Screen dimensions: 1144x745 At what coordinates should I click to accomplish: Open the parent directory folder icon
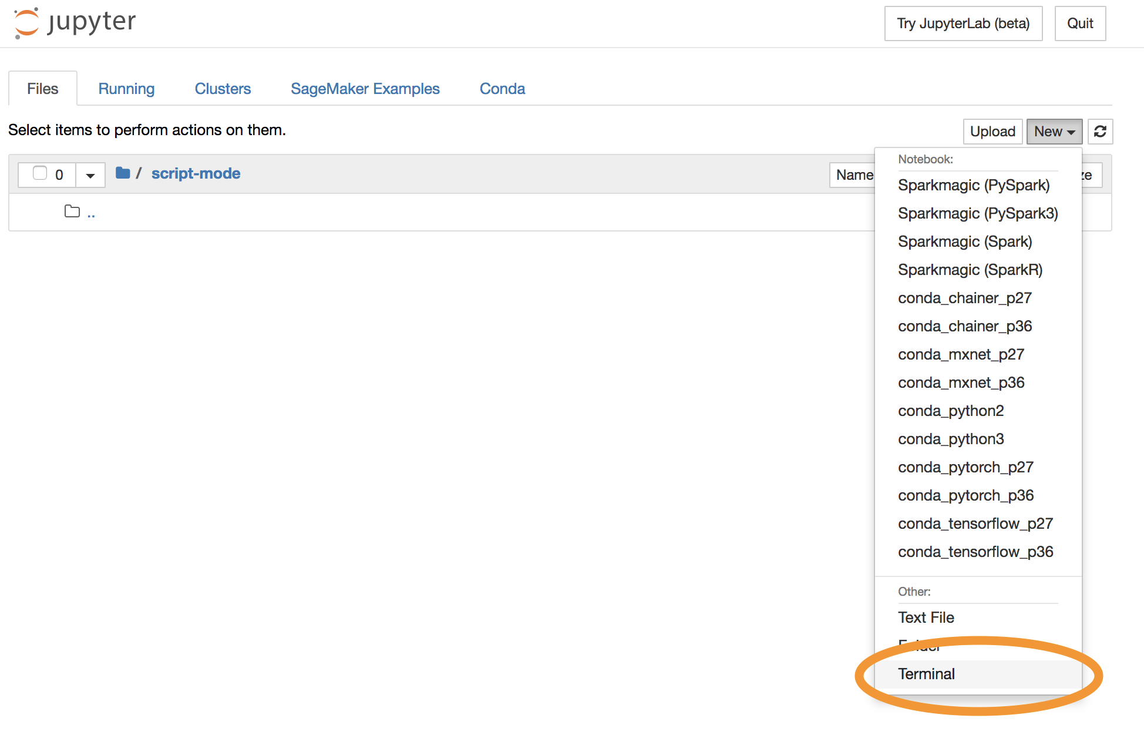(x=72, y=212)
